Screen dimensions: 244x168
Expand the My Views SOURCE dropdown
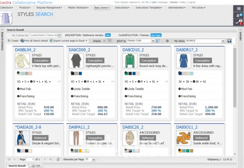coord(223,41)
